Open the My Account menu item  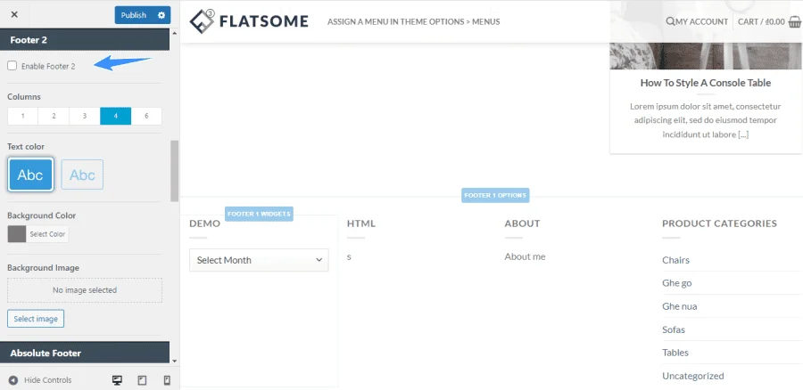701,21
